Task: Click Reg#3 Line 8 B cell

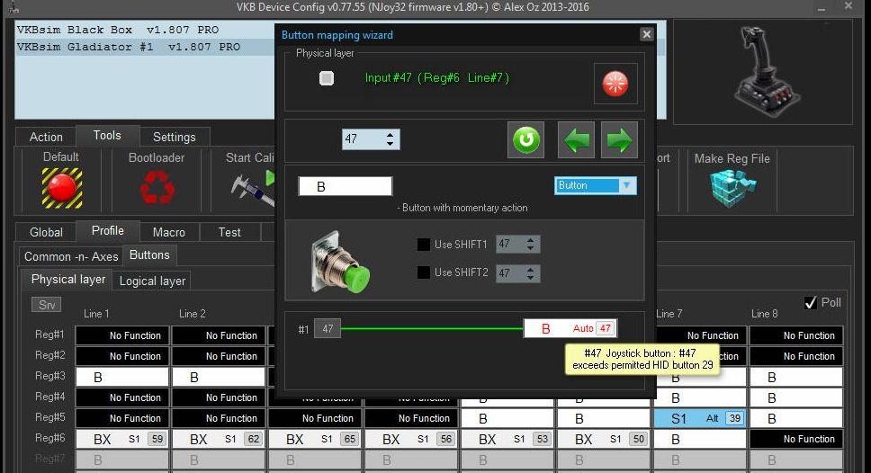Action: (x=796, y=377)
